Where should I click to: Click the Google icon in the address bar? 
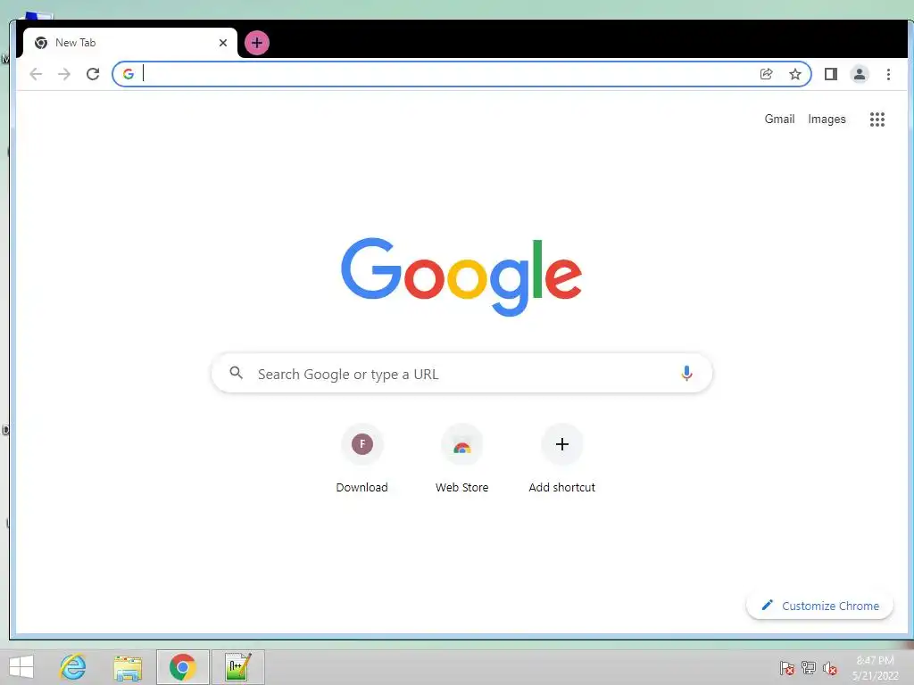129,74
